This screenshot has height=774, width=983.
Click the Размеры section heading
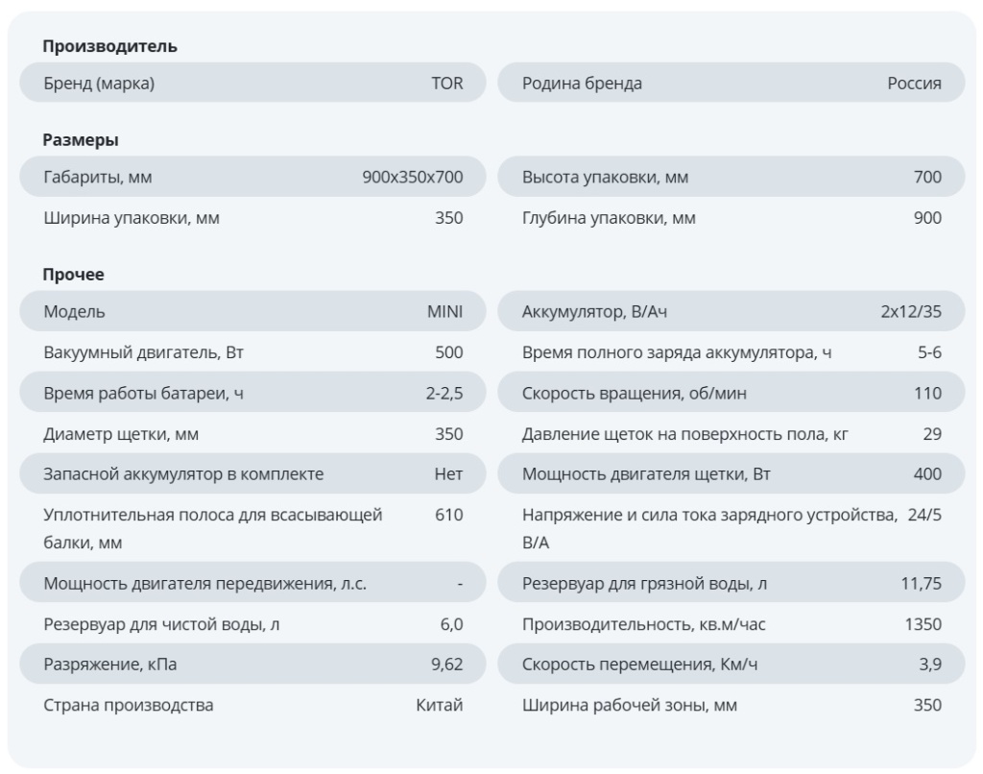(81, 140)
